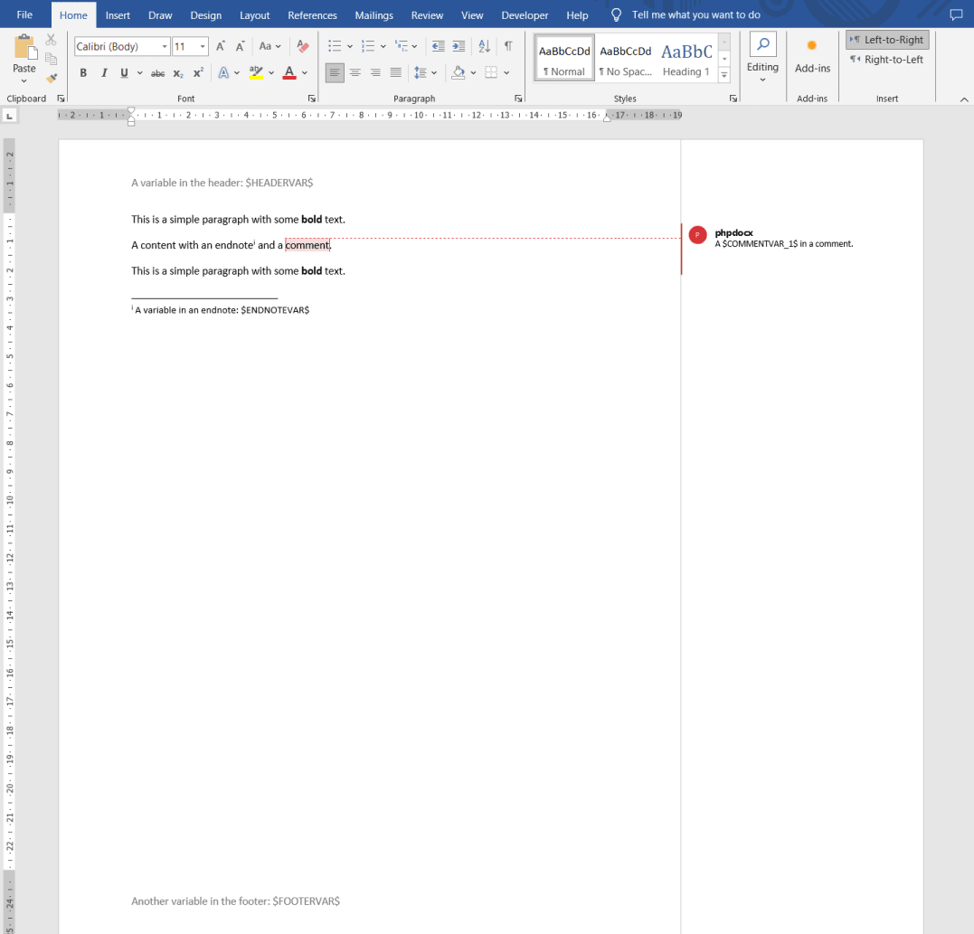Apply the No Spacing style
Image resolution: width=974 pixels, height=934 pixels.
pyautogui.click(x=626, y=59)
